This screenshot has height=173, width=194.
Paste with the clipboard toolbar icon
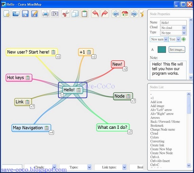[x=84, y=14]
